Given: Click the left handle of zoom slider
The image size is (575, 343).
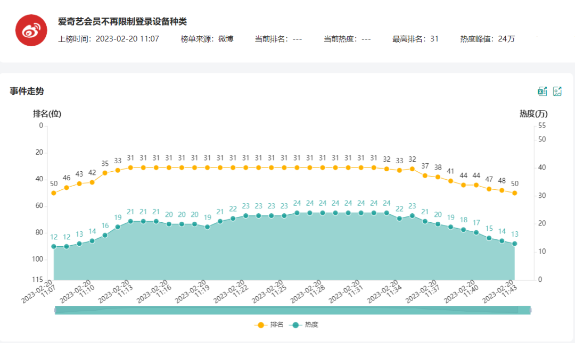Looking at the screenshot, I should (x=55, y=310).
